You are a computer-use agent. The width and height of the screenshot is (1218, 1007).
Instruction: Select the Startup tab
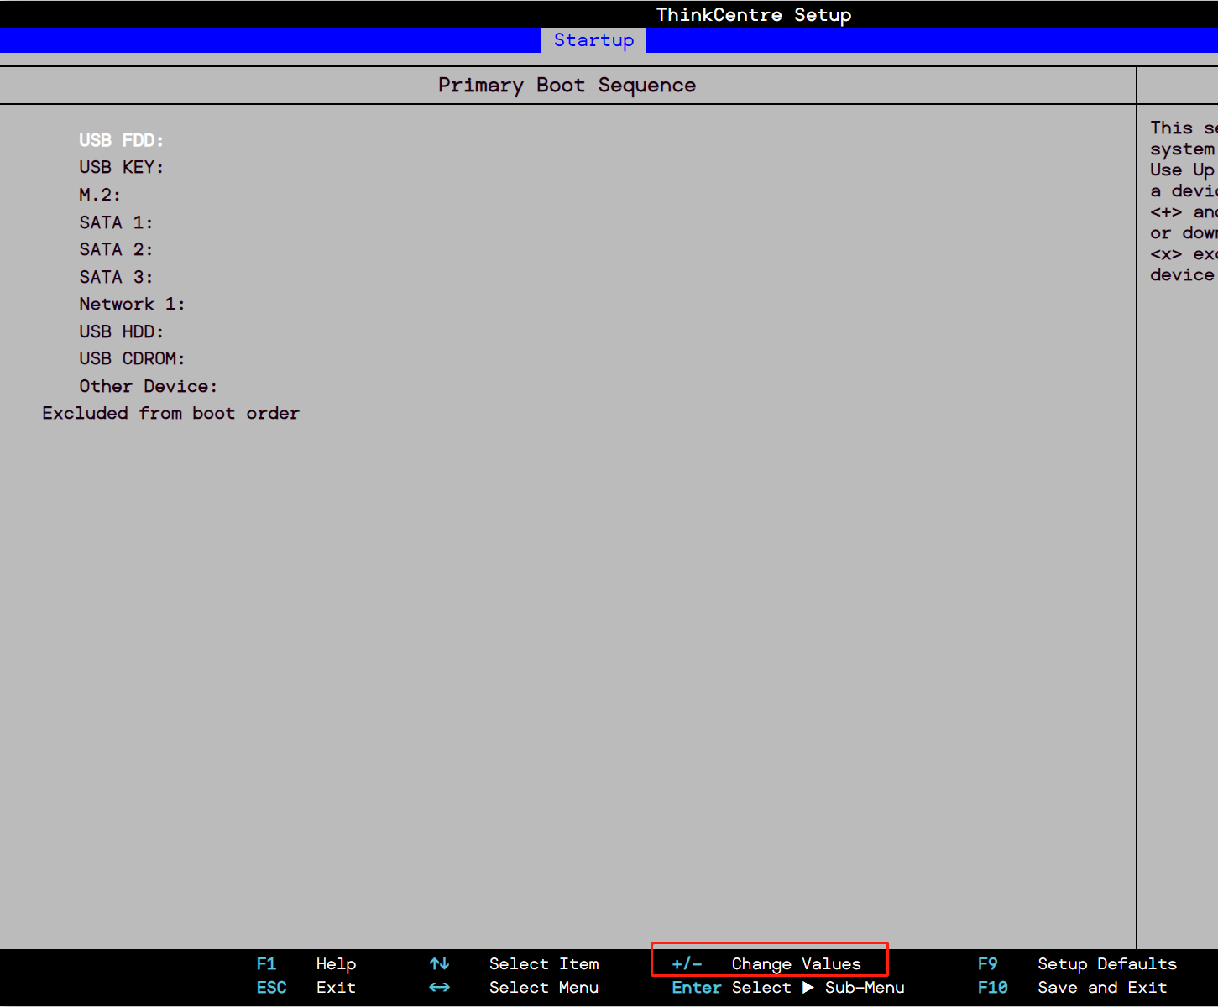click(x=593, y=40)
